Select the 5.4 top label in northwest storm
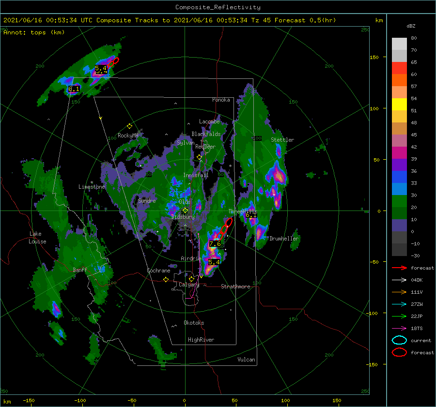The width and height of the screenshot is (436, 407). coord(101,68)
